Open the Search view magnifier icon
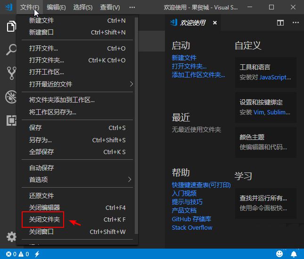The image size is (304, 259). pyautogui.click(x=11, y=50)
